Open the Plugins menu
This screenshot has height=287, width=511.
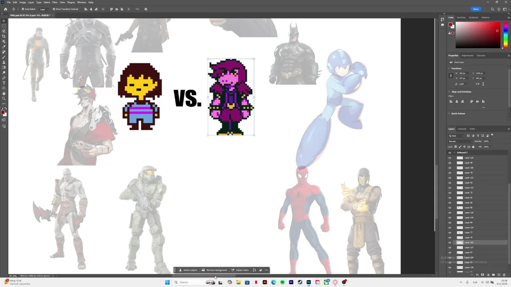pos(71,2)
